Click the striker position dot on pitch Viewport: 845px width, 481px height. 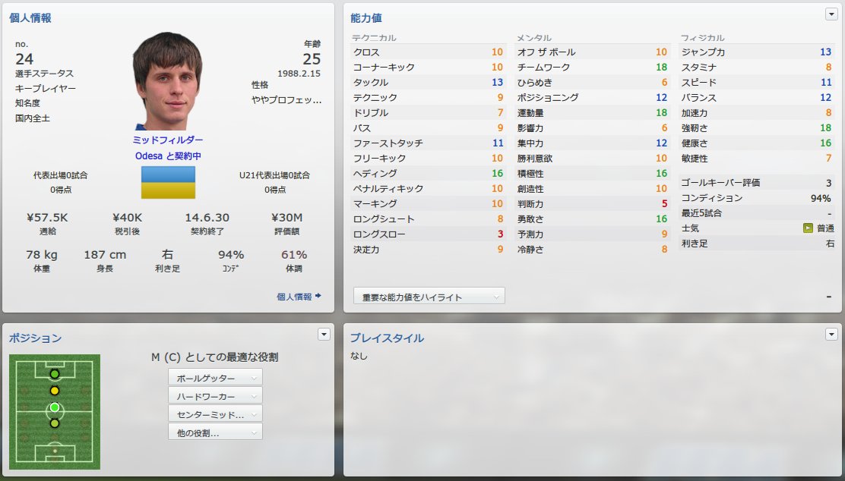[55, 374]
